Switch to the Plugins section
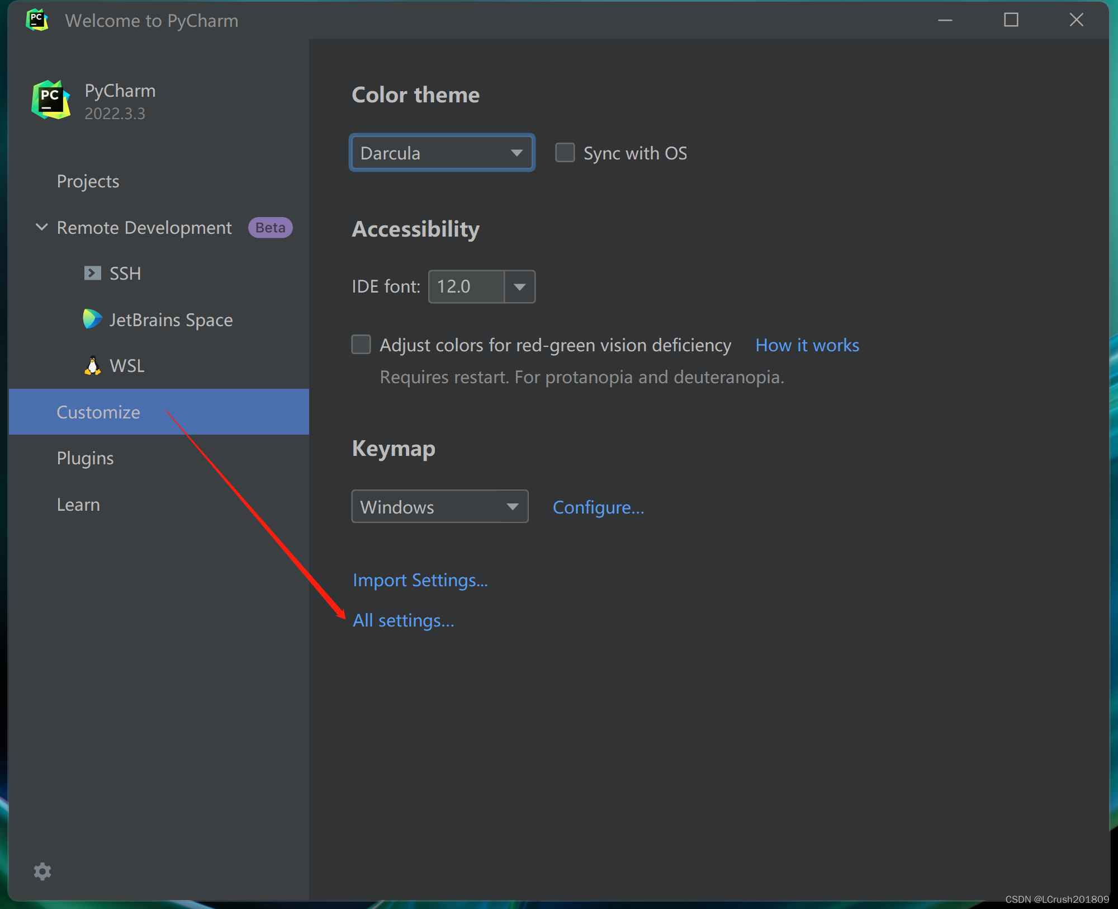1118x909 pixels. pos(85,458)
